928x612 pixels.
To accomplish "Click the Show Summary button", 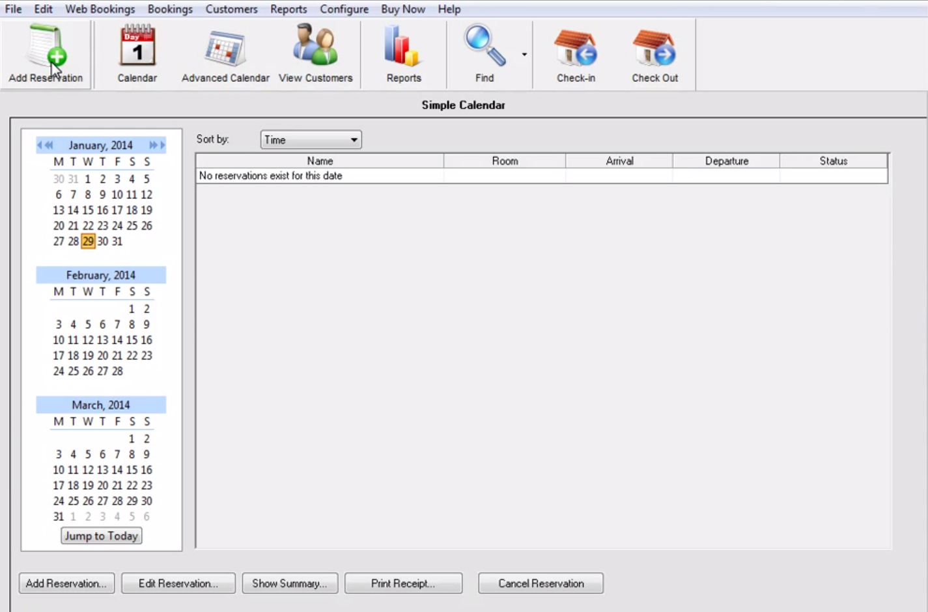I will (x=289, y=583).
